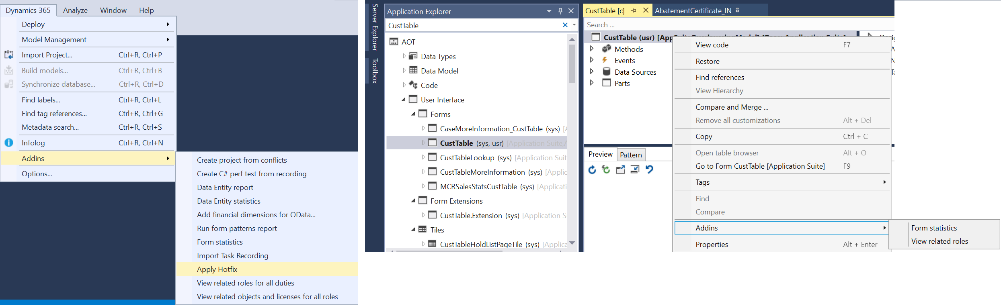Click the AOT root node icon
This screenshot has width=1001, height=306.
point(394,42)
